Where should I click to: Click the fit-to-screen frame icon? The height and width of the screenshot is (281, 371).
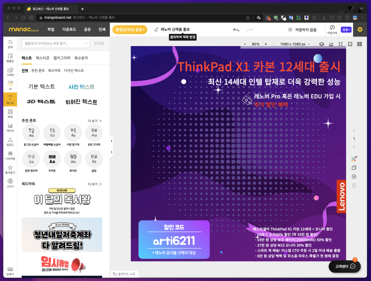[x=341, y=44]
